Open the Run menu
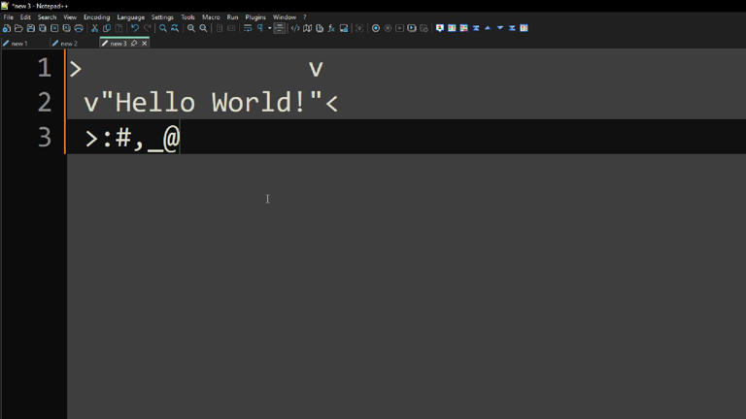746x419 pixels. (x=232, y=17)
